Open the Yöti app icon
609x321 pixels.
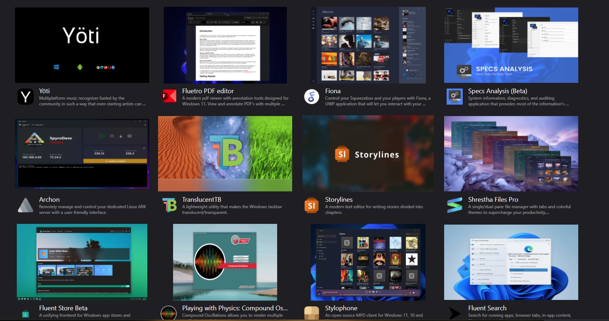[x=25, y=97]
